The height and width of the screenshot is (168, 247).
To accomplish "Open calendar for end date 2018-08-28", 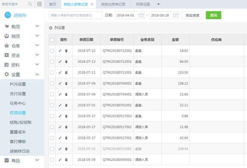I will click(x=175, y=15).
